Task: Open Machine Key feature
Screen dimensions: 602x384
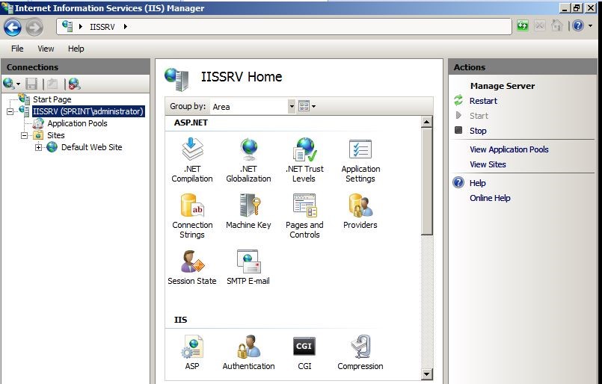Action: pos(248,211)
